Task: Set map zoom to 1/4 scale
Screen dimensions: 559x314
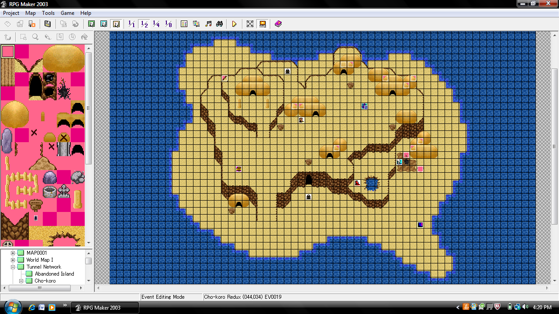Action: (x=156, y=24)
